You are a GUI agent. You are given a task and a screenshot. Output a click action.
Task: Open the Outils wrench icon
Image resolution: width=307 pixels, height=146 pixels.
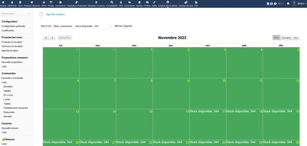(154, 2)
